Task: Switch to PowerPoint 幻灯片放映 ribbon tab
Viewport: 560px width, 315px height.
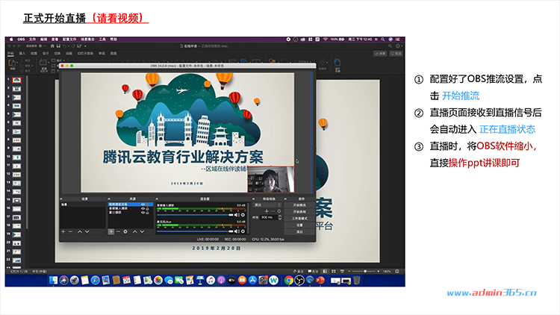Action: pos(85,53)
